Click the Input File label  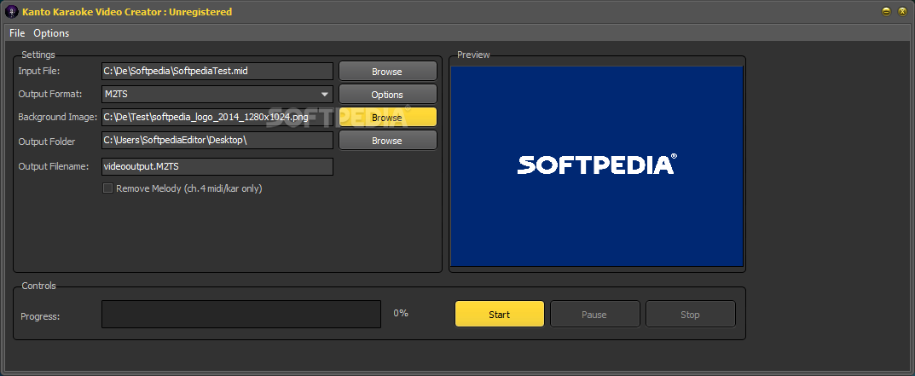(x=39, y=71)
